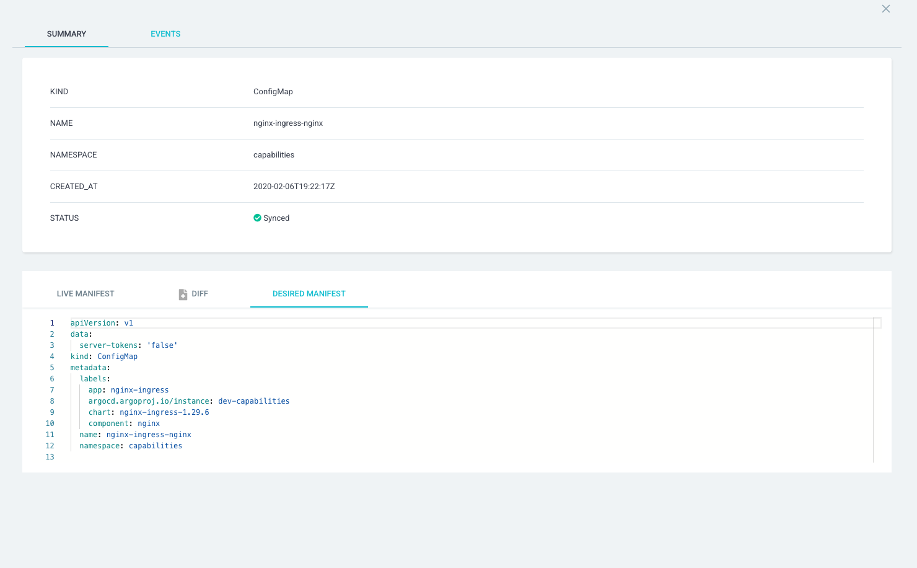The height and width of the screenshot is (568, 917).
Task: Click the STATUS row label
Action: (64, 218)
